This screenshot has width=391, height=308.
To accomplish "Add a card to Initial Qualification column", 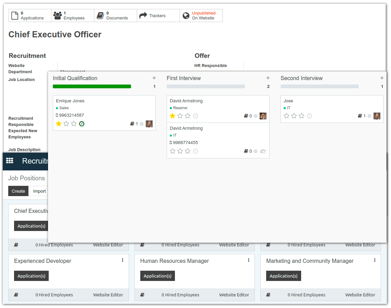I will [154, 78].
